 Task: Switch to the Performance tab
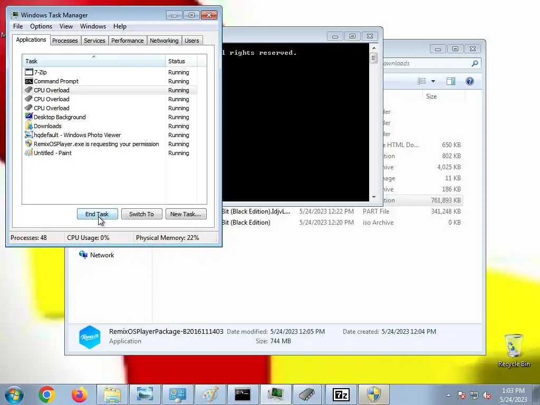tap(127, 41)
